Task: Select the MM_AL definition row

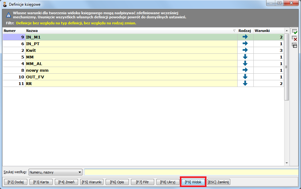Action: (143, 64)
